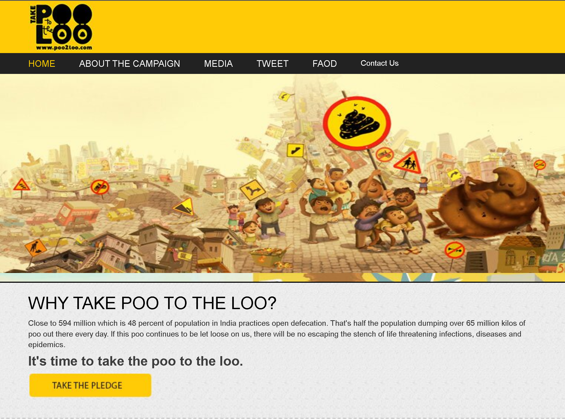Click the yellow speed bump sign
The width and height of the screenshot is (565, 420).
(295, 150)
